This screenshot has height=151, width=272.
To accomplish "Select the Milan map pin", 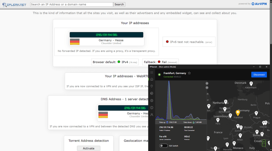I will 240,136.
